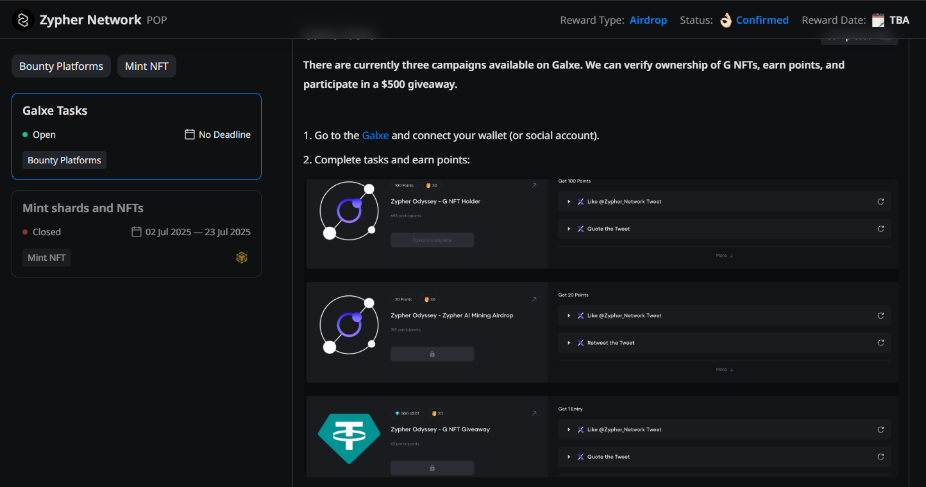
Task: Click the calendar icon beside 02 Jul 2025 date
Action: (137, 232)
